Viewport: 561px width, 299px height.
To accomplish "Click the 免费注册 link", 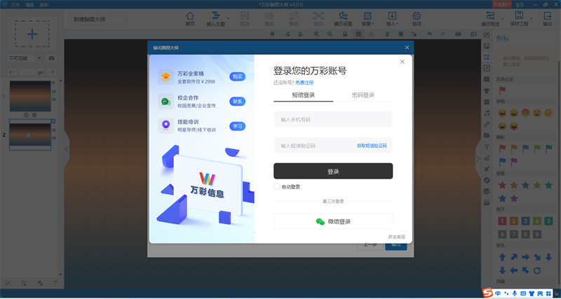I will [304, 83].
